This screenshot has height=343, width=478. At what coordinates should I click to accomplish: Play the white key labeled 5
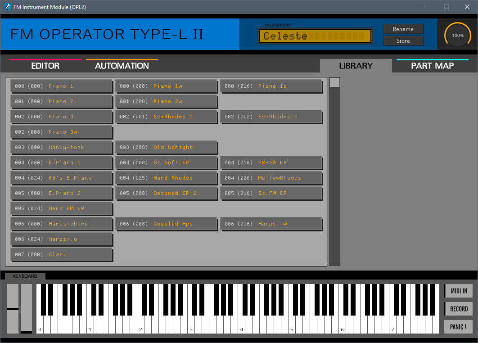292,325
